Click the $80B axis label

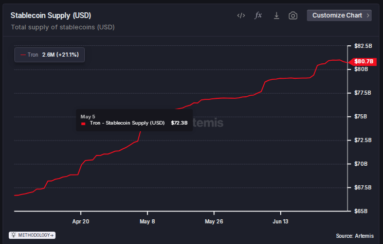[361, 69]
